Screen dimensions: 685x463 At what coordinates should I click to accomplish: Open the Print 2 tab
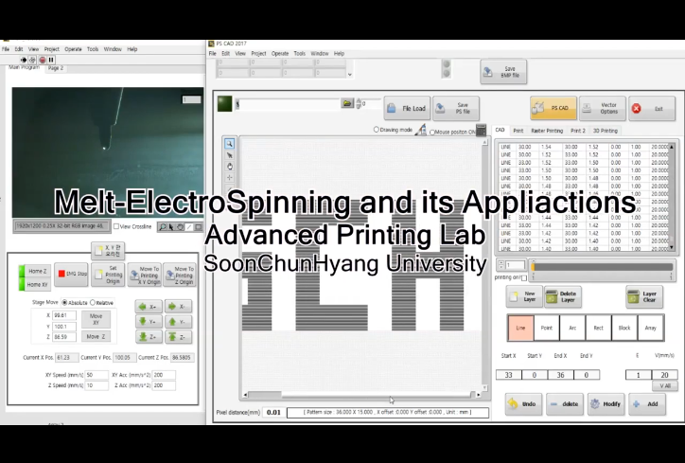[577, 131]
